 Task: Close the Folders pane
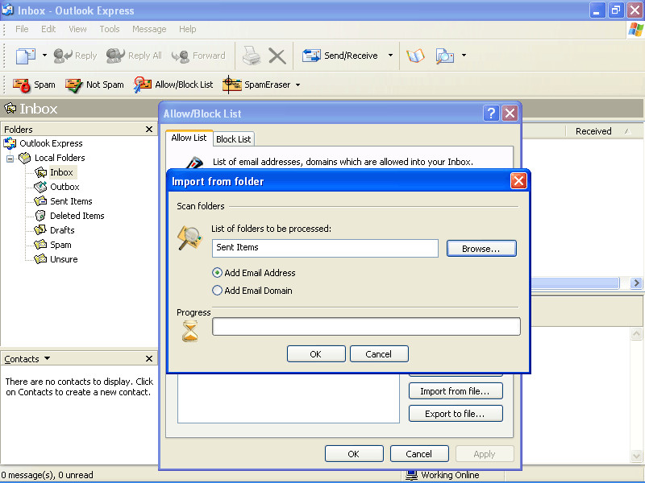pos(149,130)
